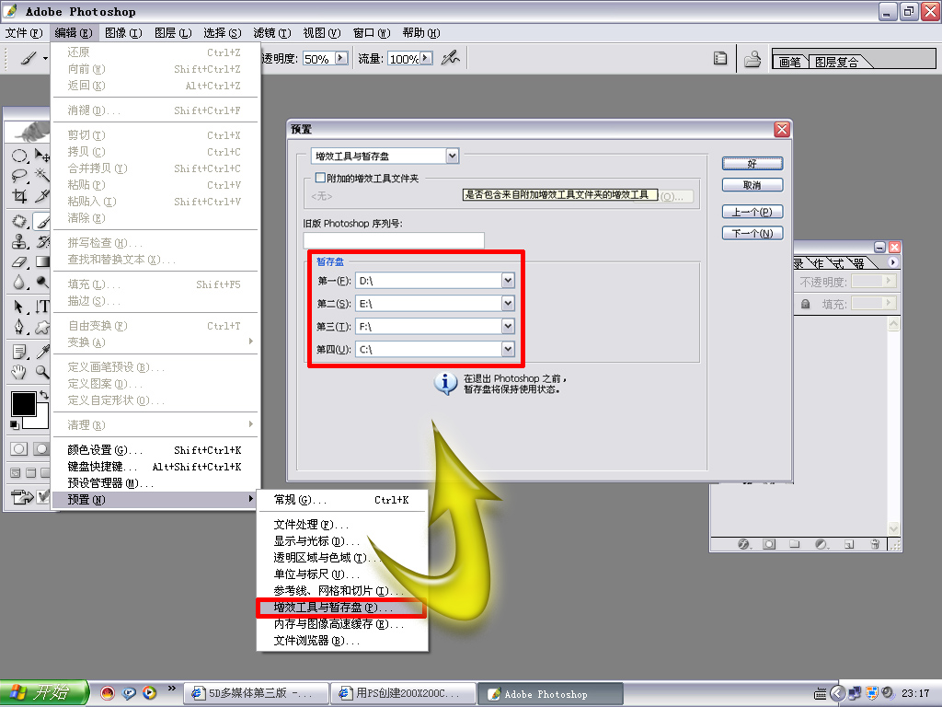Click the trash icon in layers panel
Image resolution: width=942 pixels, height=707 pixels.
pyautogui.click(x=875, y=544)
